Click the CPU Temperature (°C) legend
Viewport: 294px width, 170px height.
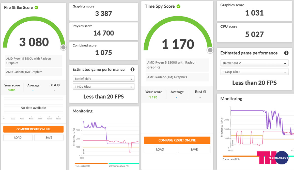click(x=119, y=166)
